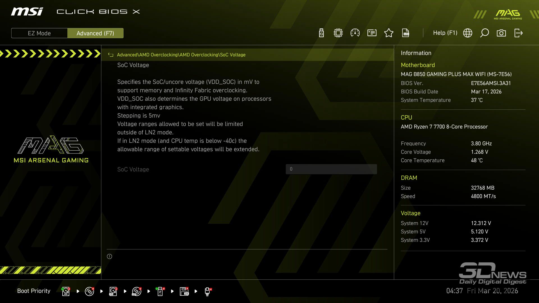Switch to EZ Mode
Screen dimensions: 539x303
pyautogui.click(x=39, y=33)
